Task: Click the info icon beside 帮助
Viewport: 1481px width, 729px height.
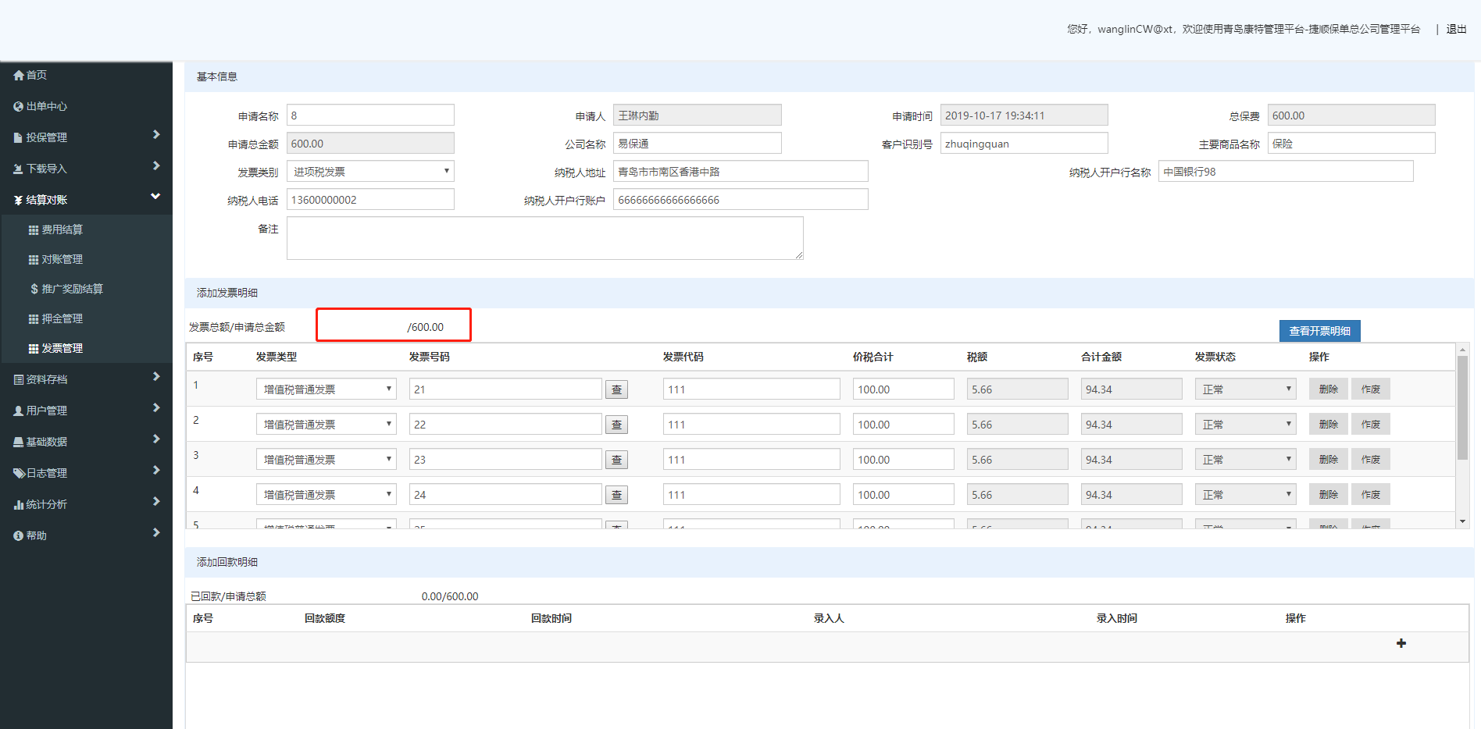Action: 19,536
